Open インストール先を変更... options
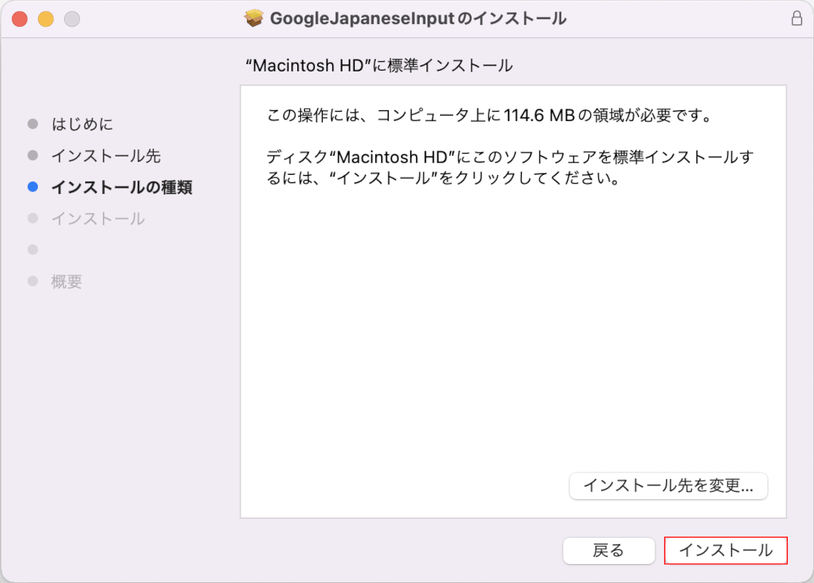The height and width of the screenshot is (583, 814). [x=668, y=486]
